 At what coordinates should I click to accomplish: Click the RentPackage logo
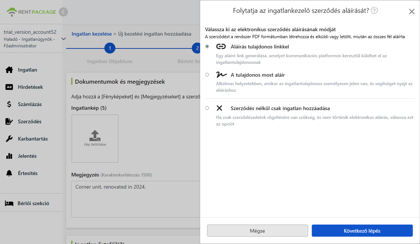(x=31, y=12)
